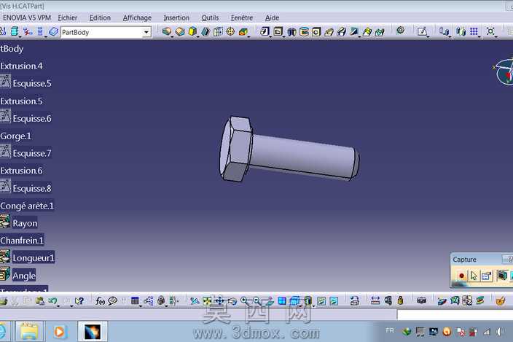Click the yellow Shaft tool icon
Screen dimensions: 513x342
click(x=192, y=31)
